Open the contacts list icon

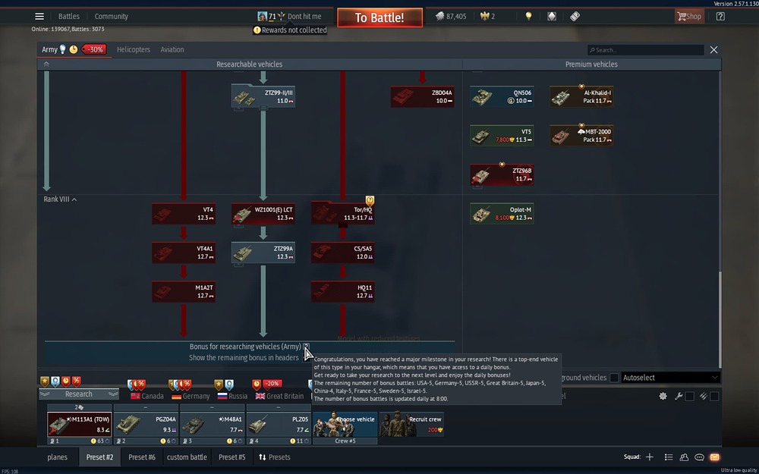[x=669, y=457]
